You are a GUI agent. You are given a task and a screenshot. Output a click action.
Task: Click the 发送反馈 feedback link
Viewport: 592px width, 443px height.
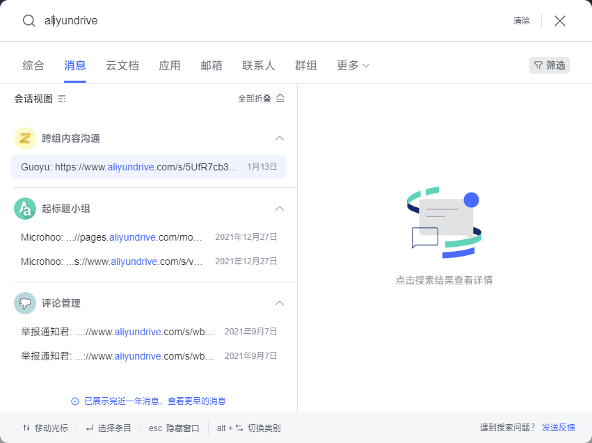click(x=558, y=428)
